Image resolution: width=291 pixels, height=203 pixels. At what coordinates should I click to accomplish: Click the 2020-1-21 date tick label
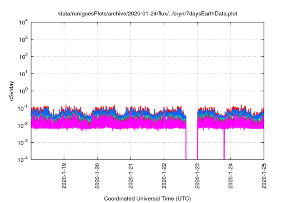(130, 176)
